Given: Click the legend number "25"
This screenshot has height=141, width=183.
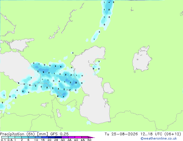Looking at the screenshot, I should pos(56,140).
